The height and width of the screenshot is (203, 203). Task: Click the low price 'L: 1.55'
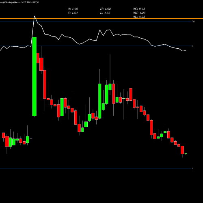click(x=105, y=13)
